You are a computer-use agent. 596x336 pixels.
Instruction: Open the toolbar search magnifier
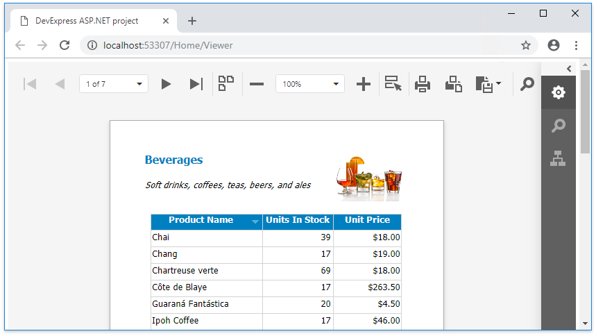[x=527, y=84]
